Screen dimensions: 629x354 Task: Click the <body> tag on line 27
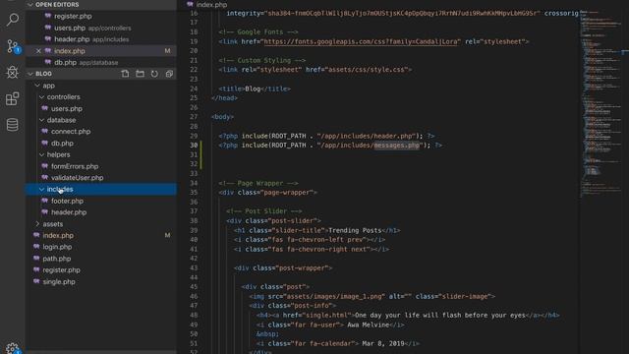pyautogui.click(x=223, y=117)
